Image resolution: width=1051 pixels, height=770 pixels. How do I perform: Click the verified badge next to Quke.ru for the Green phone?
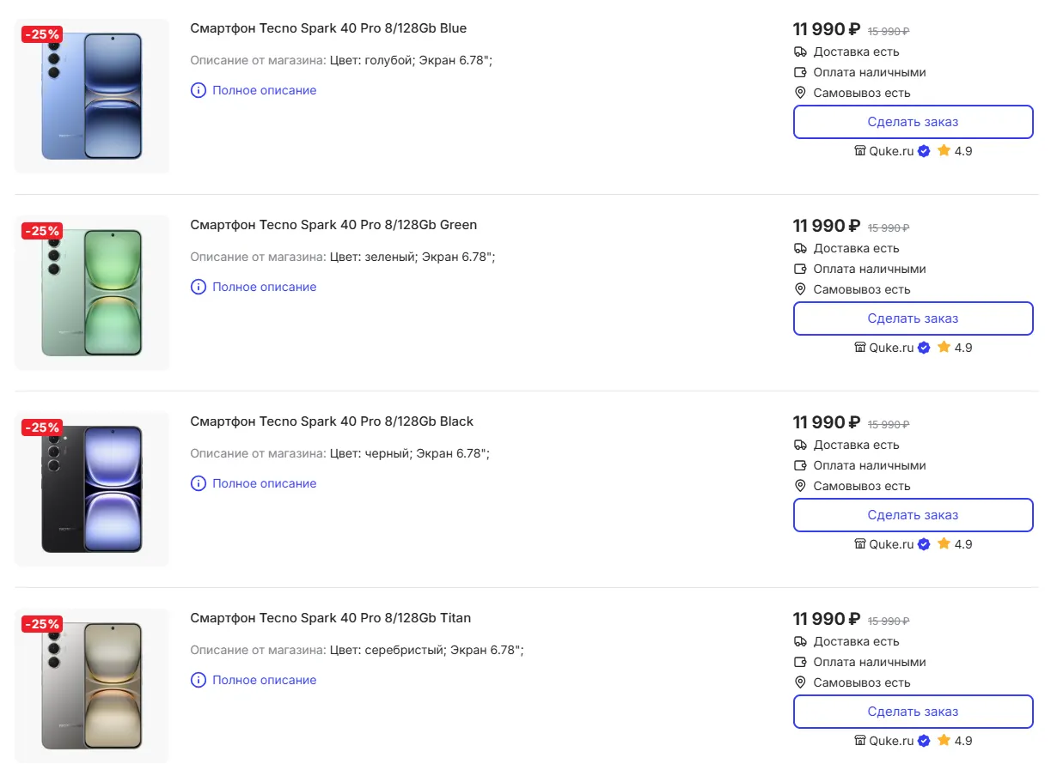coord(924,348)
